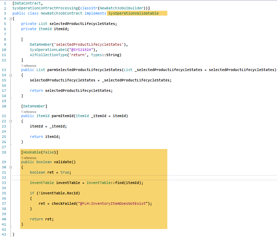Click 'itemId = _itemId;' assignment

[48, 126]
